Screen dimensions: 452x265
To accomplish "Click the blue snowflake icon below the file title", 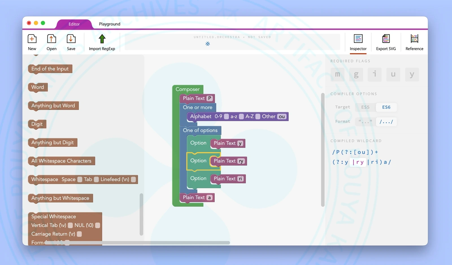I will coord(208,44).
